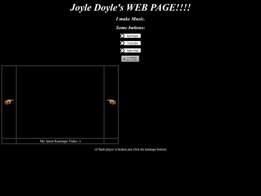The height and width of the screenshot is (196, 261).
Task: Open the Hate Mail button
Action: pos(130,50)
